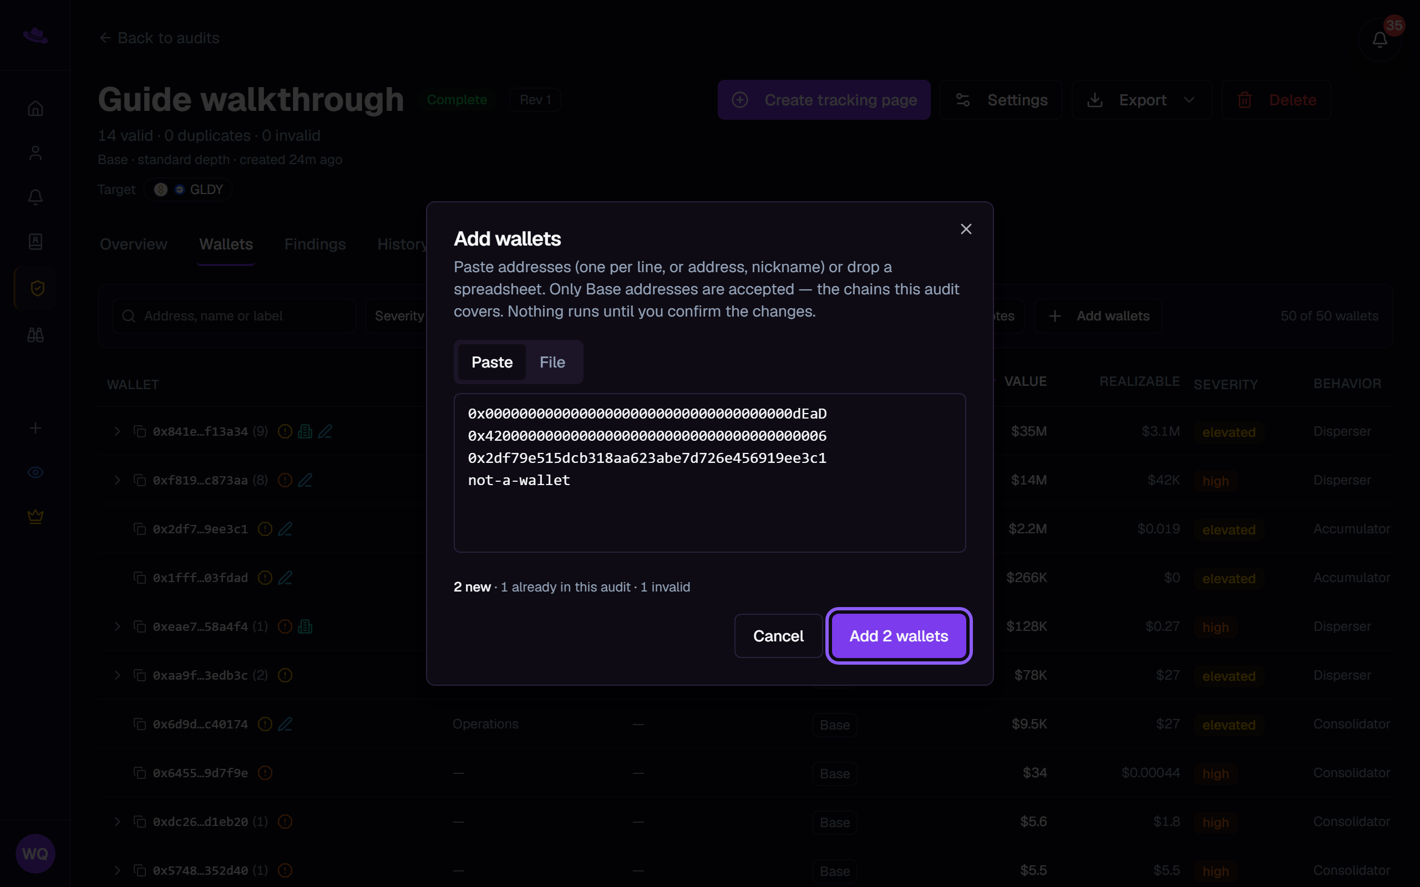Open the Export dropdown

click(1142, 100)
